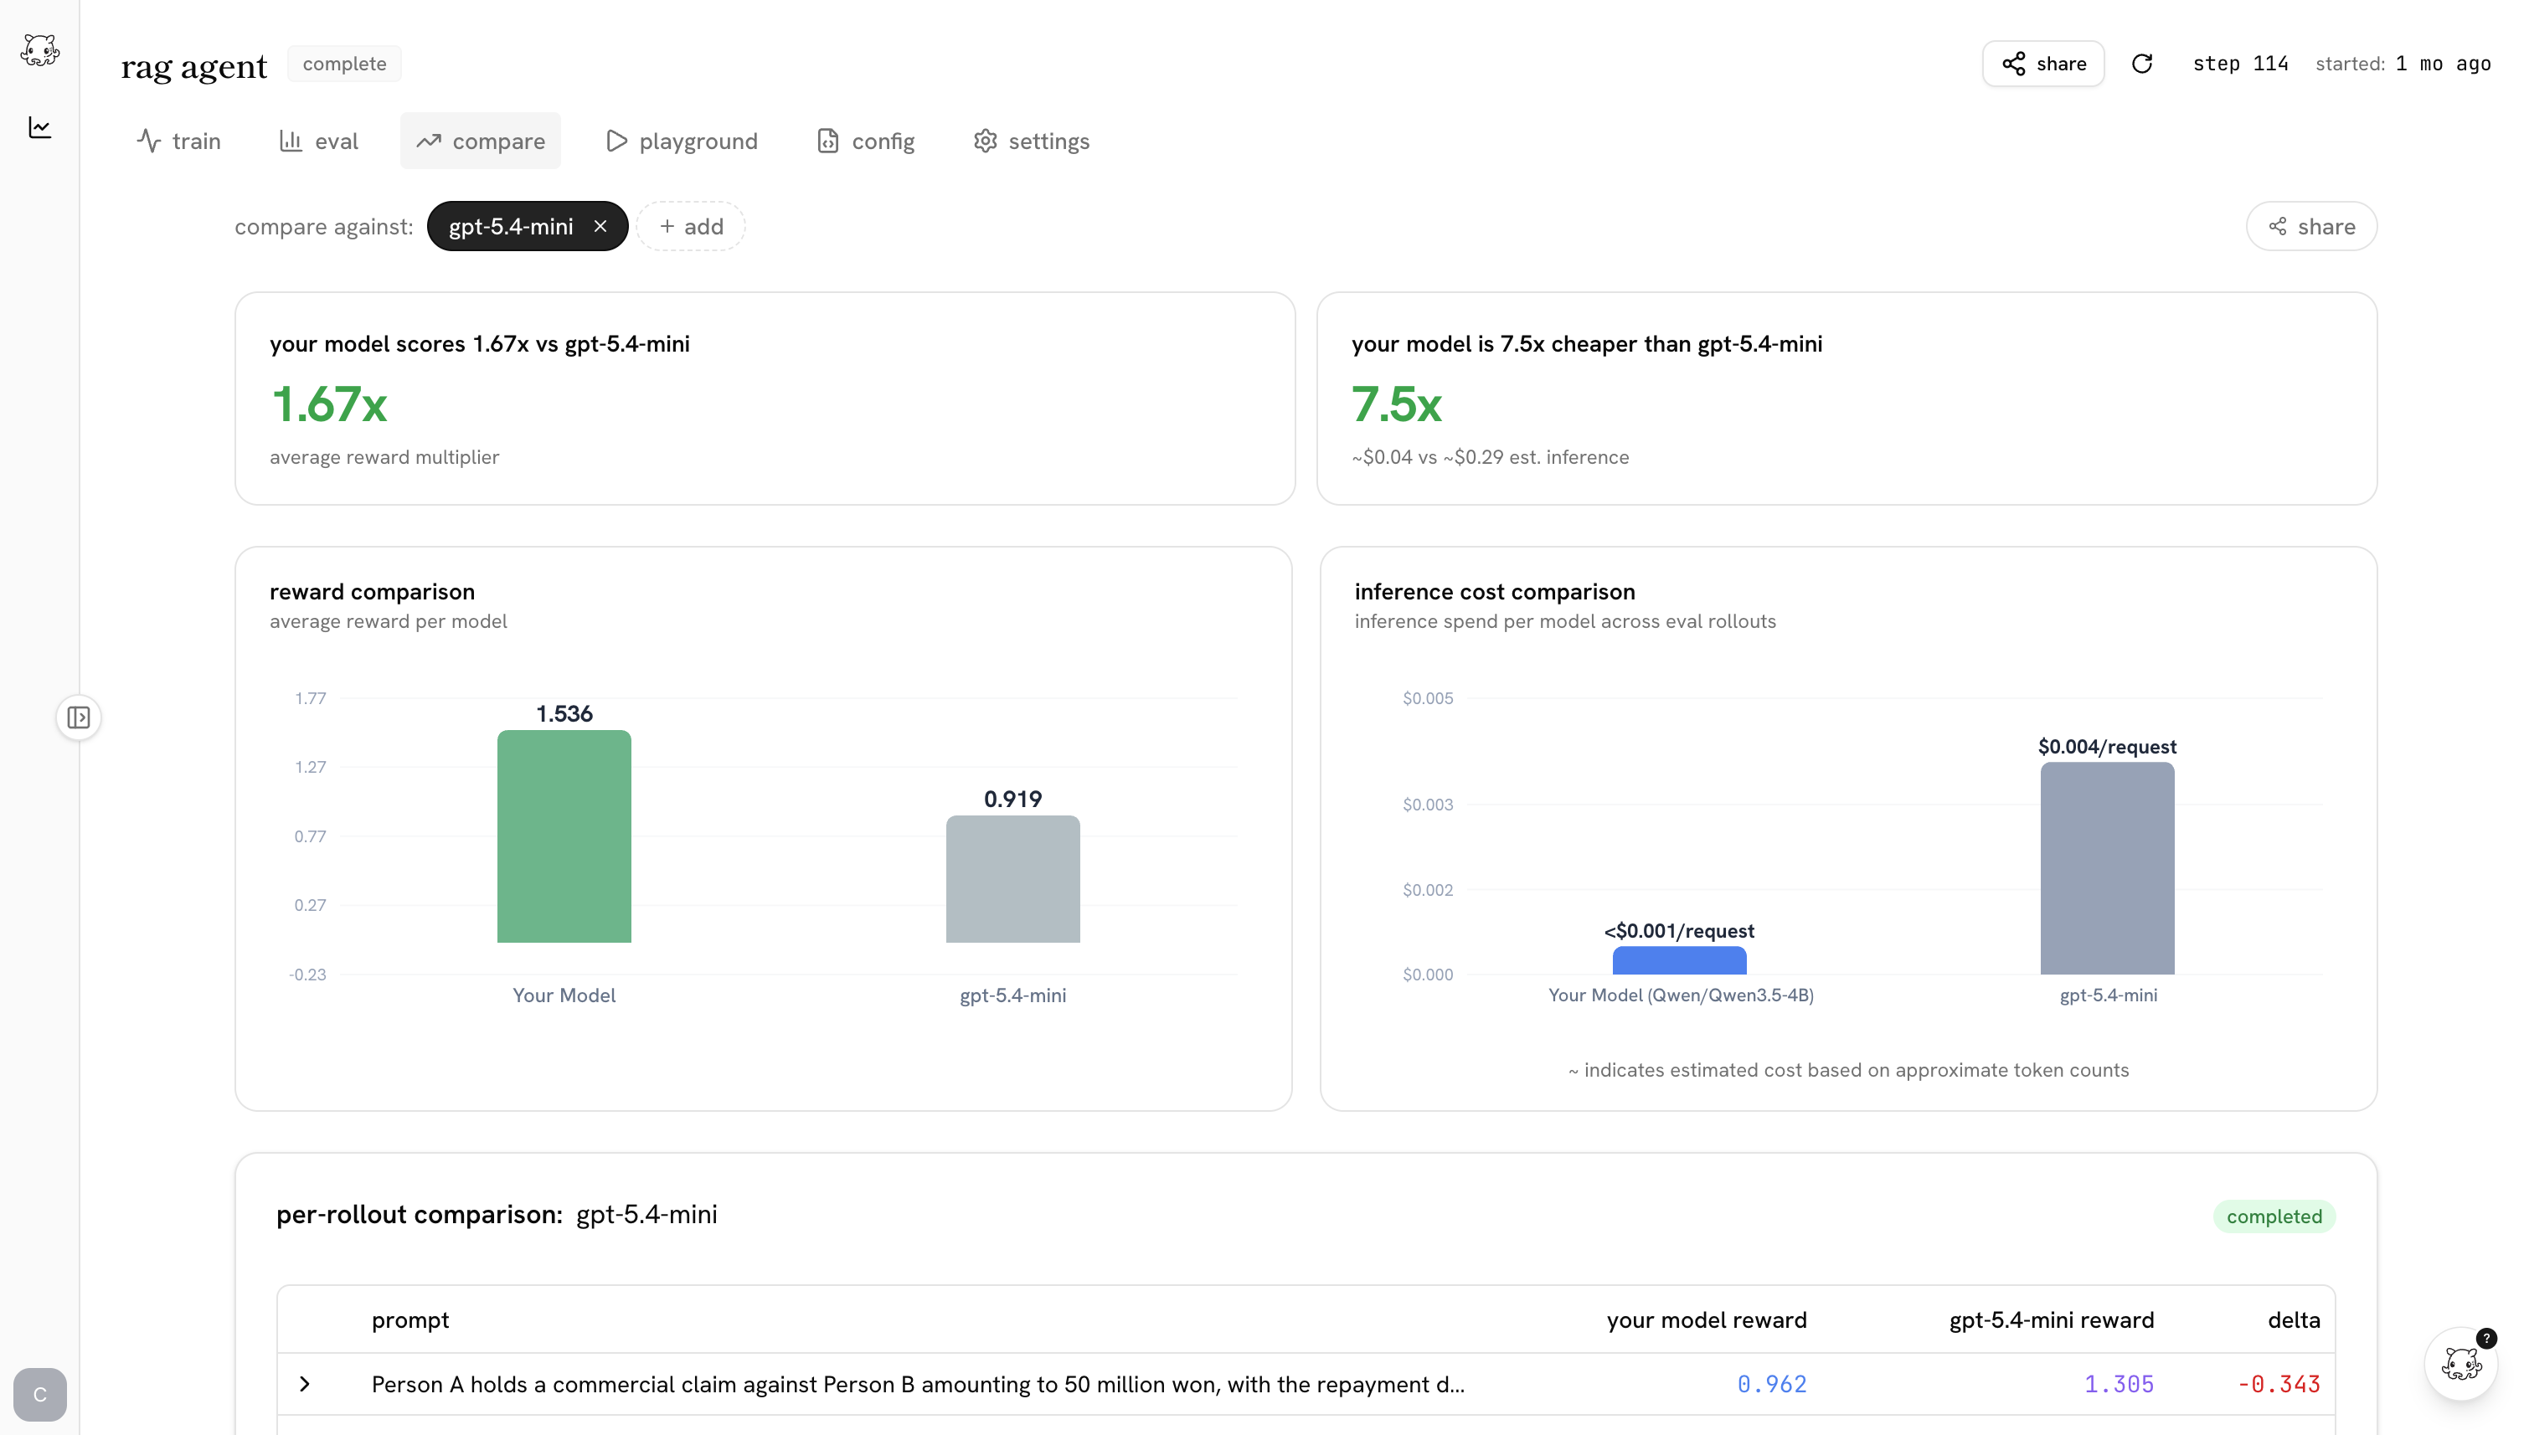Expand the Person A commercial claim rollout row
This screenshot has width=2529, height=1435.
pyautogui.click(x=305, y=1384)
